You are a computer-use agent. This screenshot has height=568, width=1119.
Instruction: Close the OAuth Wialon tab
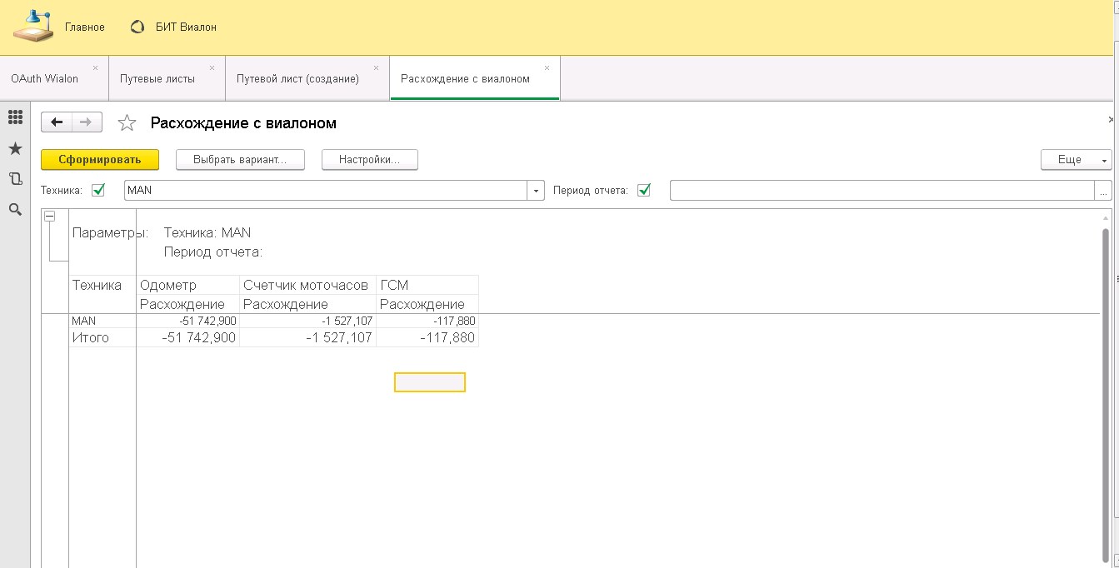pyautogui.click(x=95, y=67)
